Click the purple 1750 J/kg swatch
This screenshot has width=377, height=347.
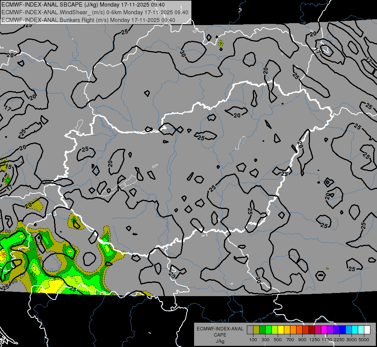[x=330, y=330]
